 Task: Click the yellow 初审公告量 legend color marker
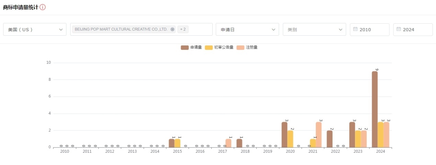(209, 48)
